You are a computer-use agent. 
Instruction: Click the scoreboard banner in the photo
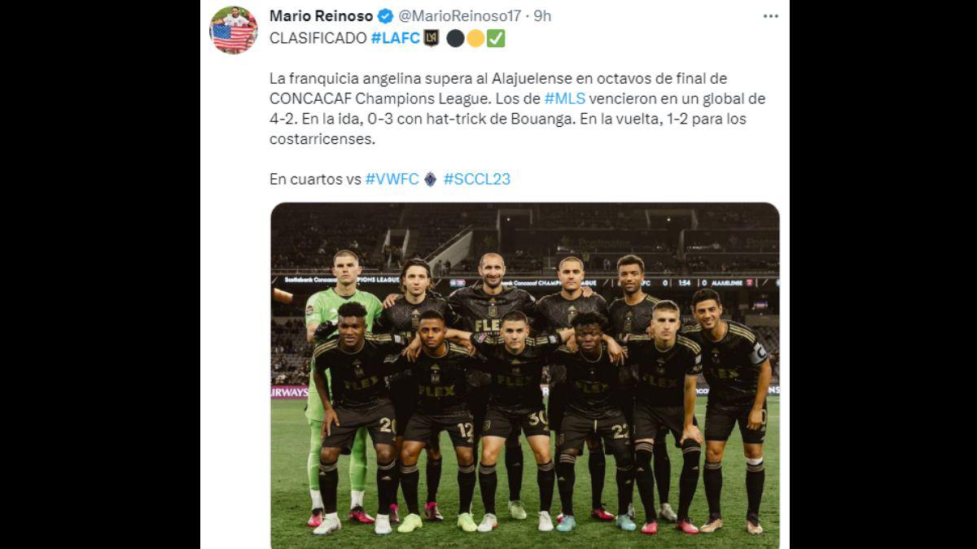tap(525, 281)
